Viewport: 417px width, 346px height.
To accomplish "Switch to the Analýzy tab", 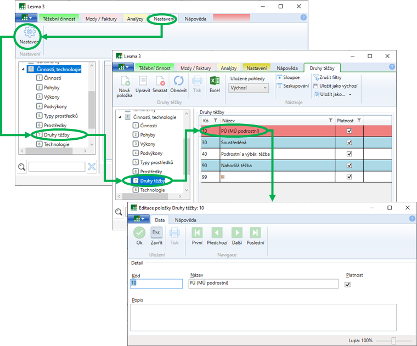I will (x=229, y=68).
